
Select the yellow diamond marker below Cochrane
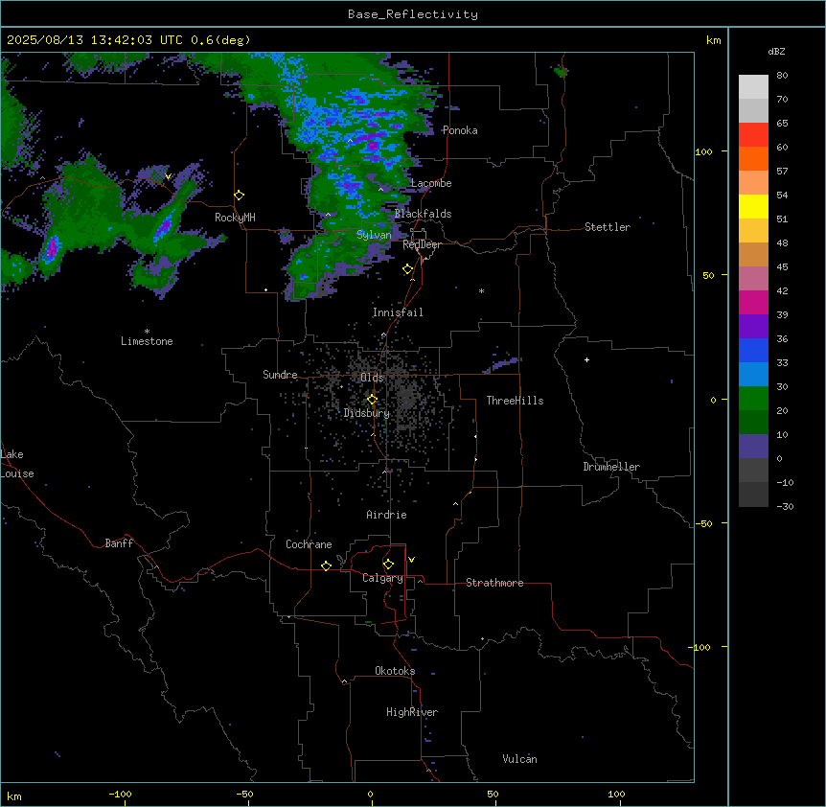(327, 565)
